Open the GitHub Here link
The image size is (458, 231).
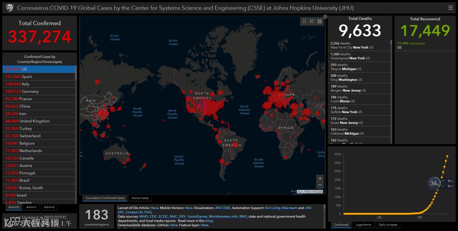[x=173, y=225]
